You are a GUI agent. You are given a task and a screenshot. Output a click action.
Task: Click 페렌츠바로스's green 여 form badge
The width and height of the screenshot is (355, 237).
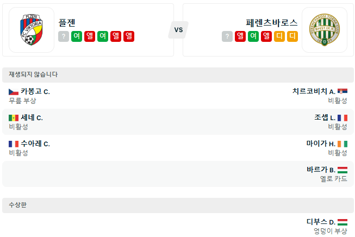click(x=253, y=36)
